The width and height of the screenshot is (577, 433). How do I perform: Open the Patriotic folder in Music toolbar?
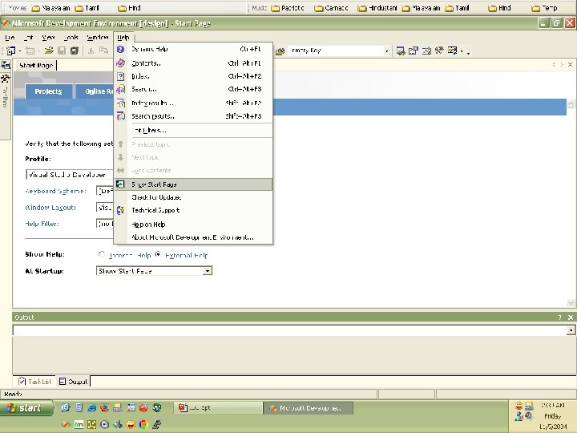click(x=288, y=8)
